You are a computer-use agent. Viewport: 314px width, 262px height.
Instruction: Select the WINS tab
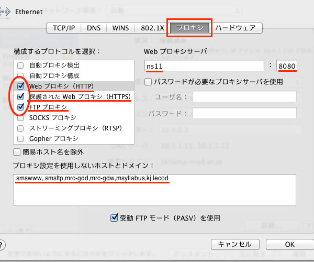pyautogui.click(x=120, y=28)
